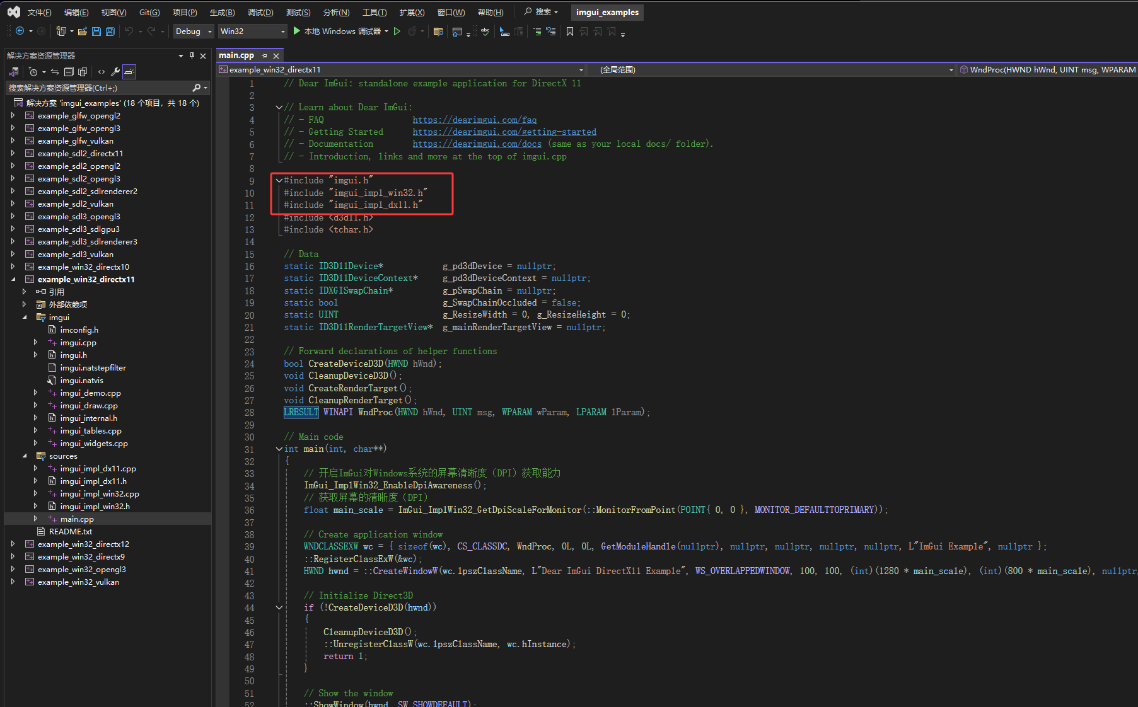Open Solution Explorer window options dropdown arrow
Screen dimensions: 1138x707
click(x=181, y=55)
